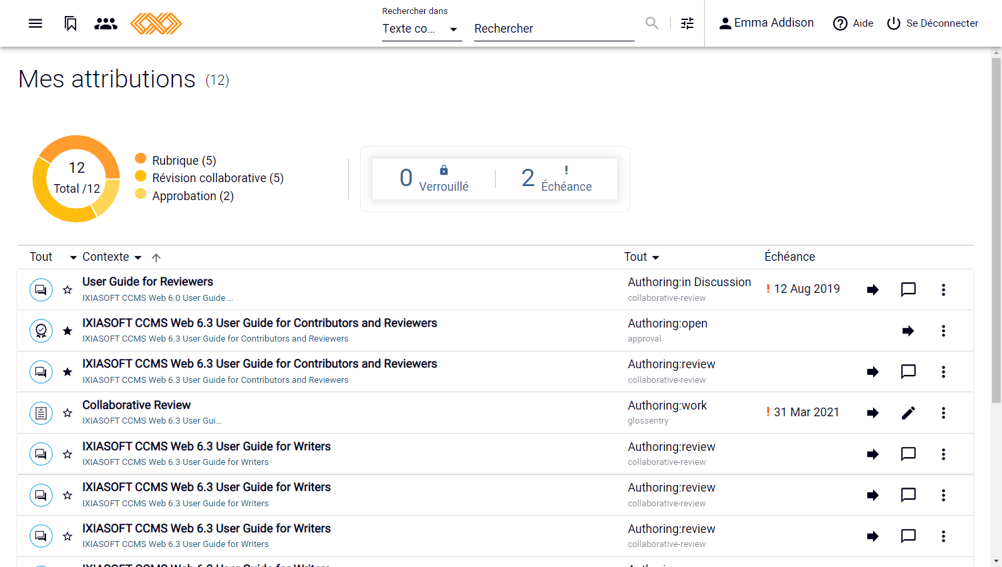Viewport: 1002px width, 567px height.
Task: Toggle star on first User Guide for Writers
Action: coord(67,454)
